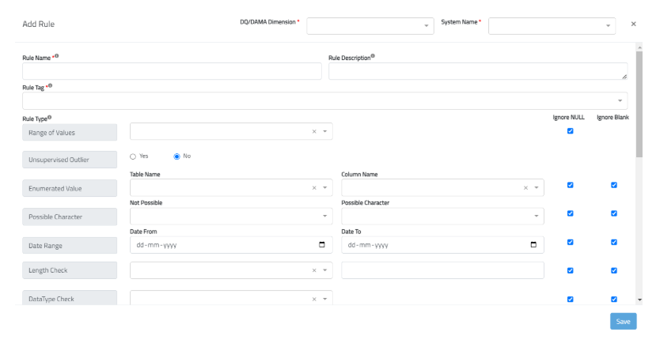
Task: Uncheck Ignore Blank for Date Range row
Action: coord(614,242)
